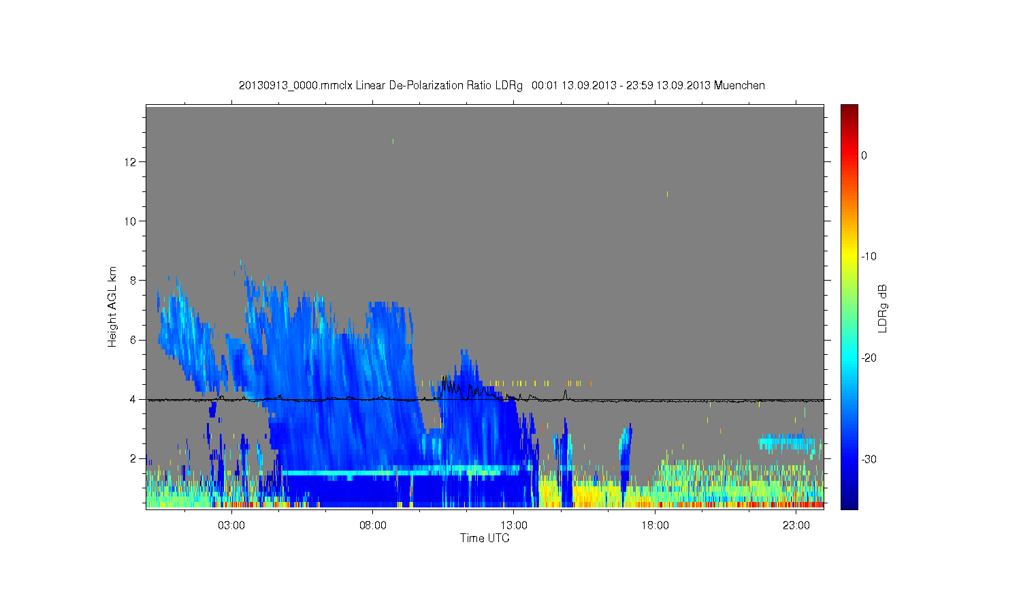
Task: Click the 12 km height label
Action: coord(131,162)
